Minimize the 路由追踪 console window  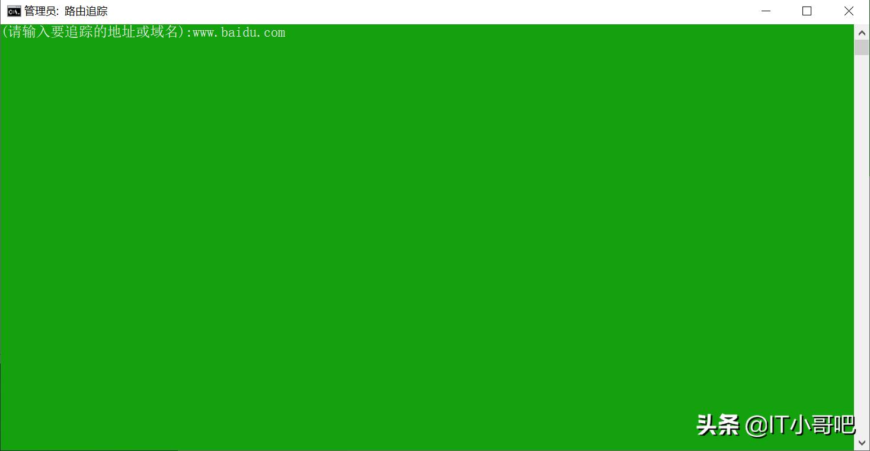pyautogui.click(x=766, y=11)
